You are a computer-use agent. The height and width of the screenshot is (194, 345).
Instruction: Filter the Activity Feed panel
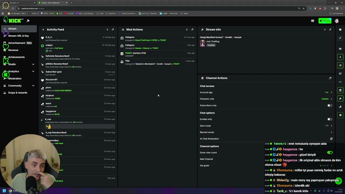(x=107, y=30)
